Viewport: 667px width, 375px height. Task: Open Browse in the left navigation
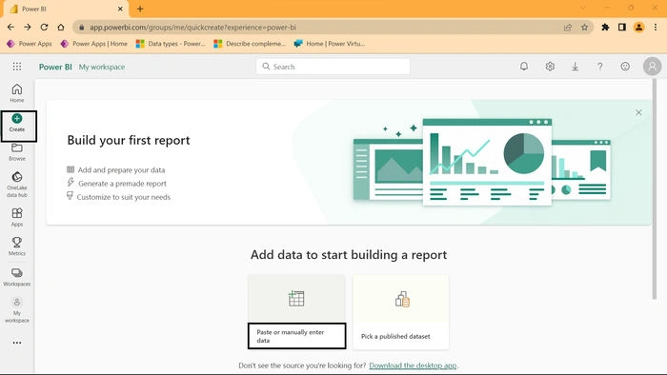(x=17, y=152)
